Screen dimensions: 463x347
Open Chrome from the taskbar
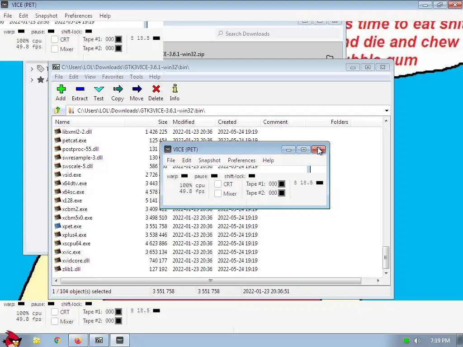pos(57,340)
